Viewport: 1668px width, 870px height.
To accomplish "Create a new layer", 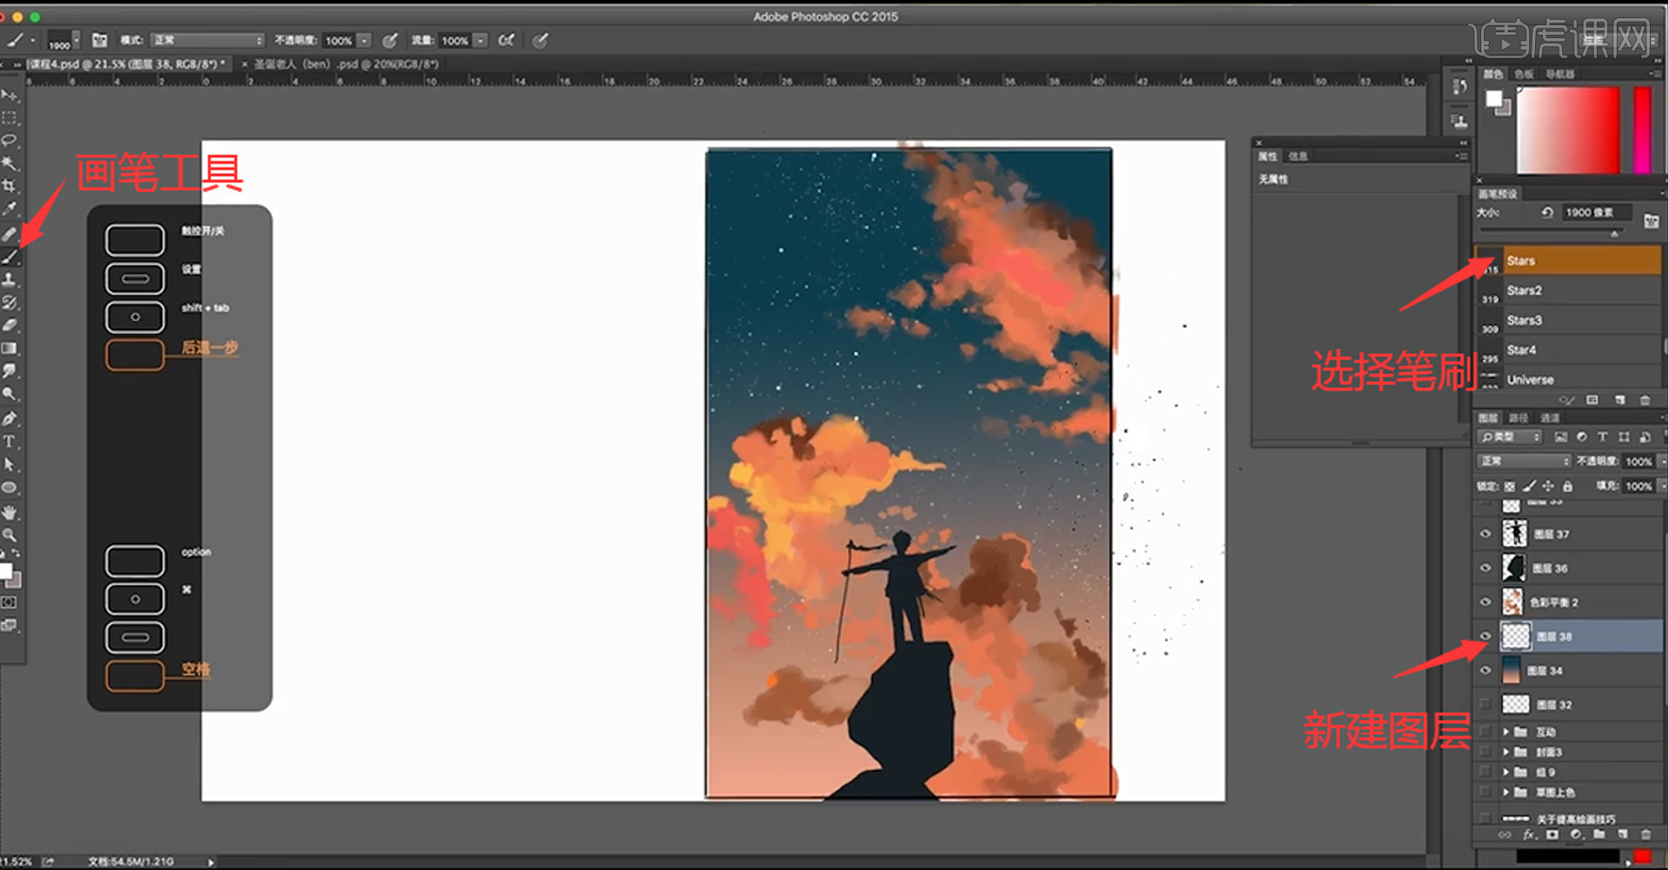I will (x=1622, y=834).
